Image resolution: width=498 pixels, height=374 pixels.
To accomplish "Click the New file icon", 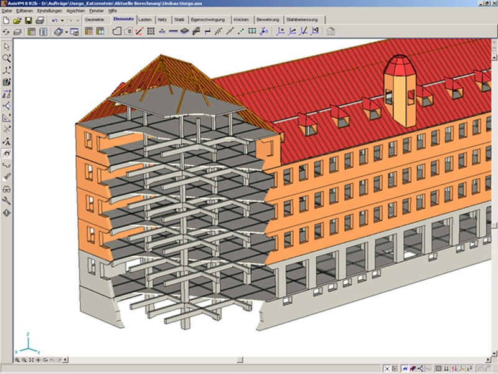I will (x=6, y=21).
